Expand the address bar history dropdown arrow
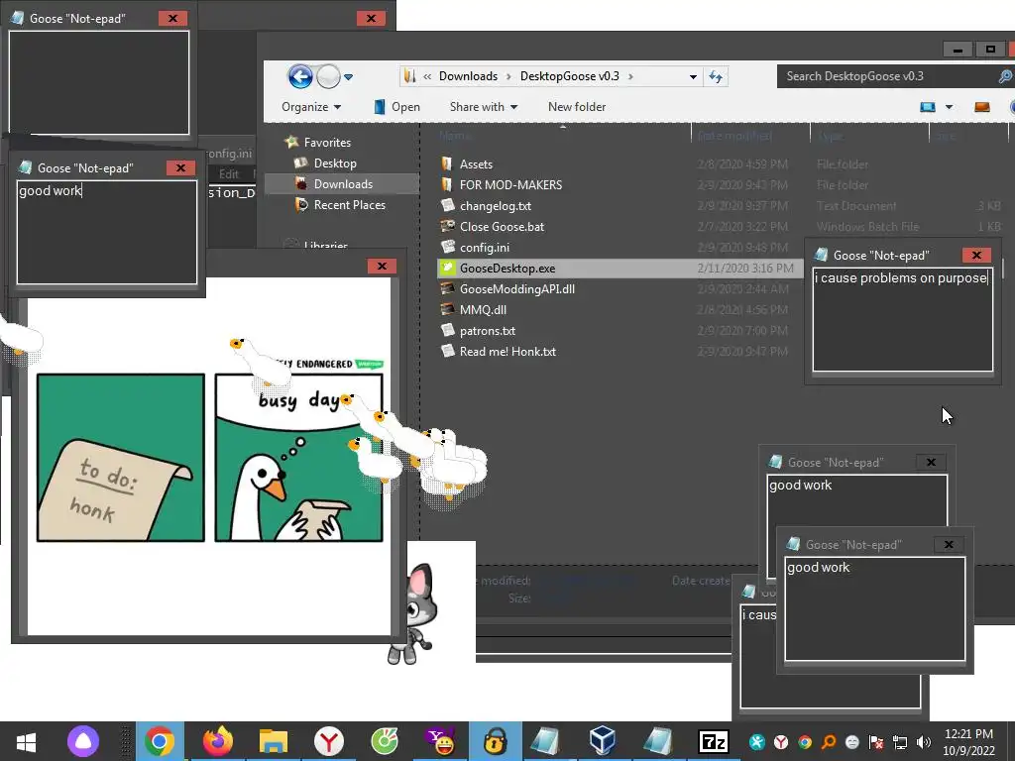This screenshot has height=761, width=1015. click(x=693, y=76)
